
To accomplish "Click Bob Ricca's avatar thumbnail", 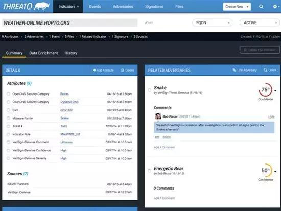I will (158, 116).
